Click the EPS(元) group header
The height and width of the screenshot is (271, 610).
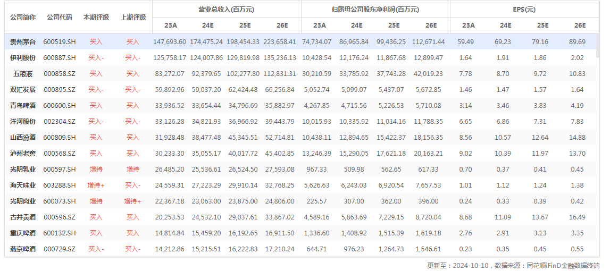524,10
